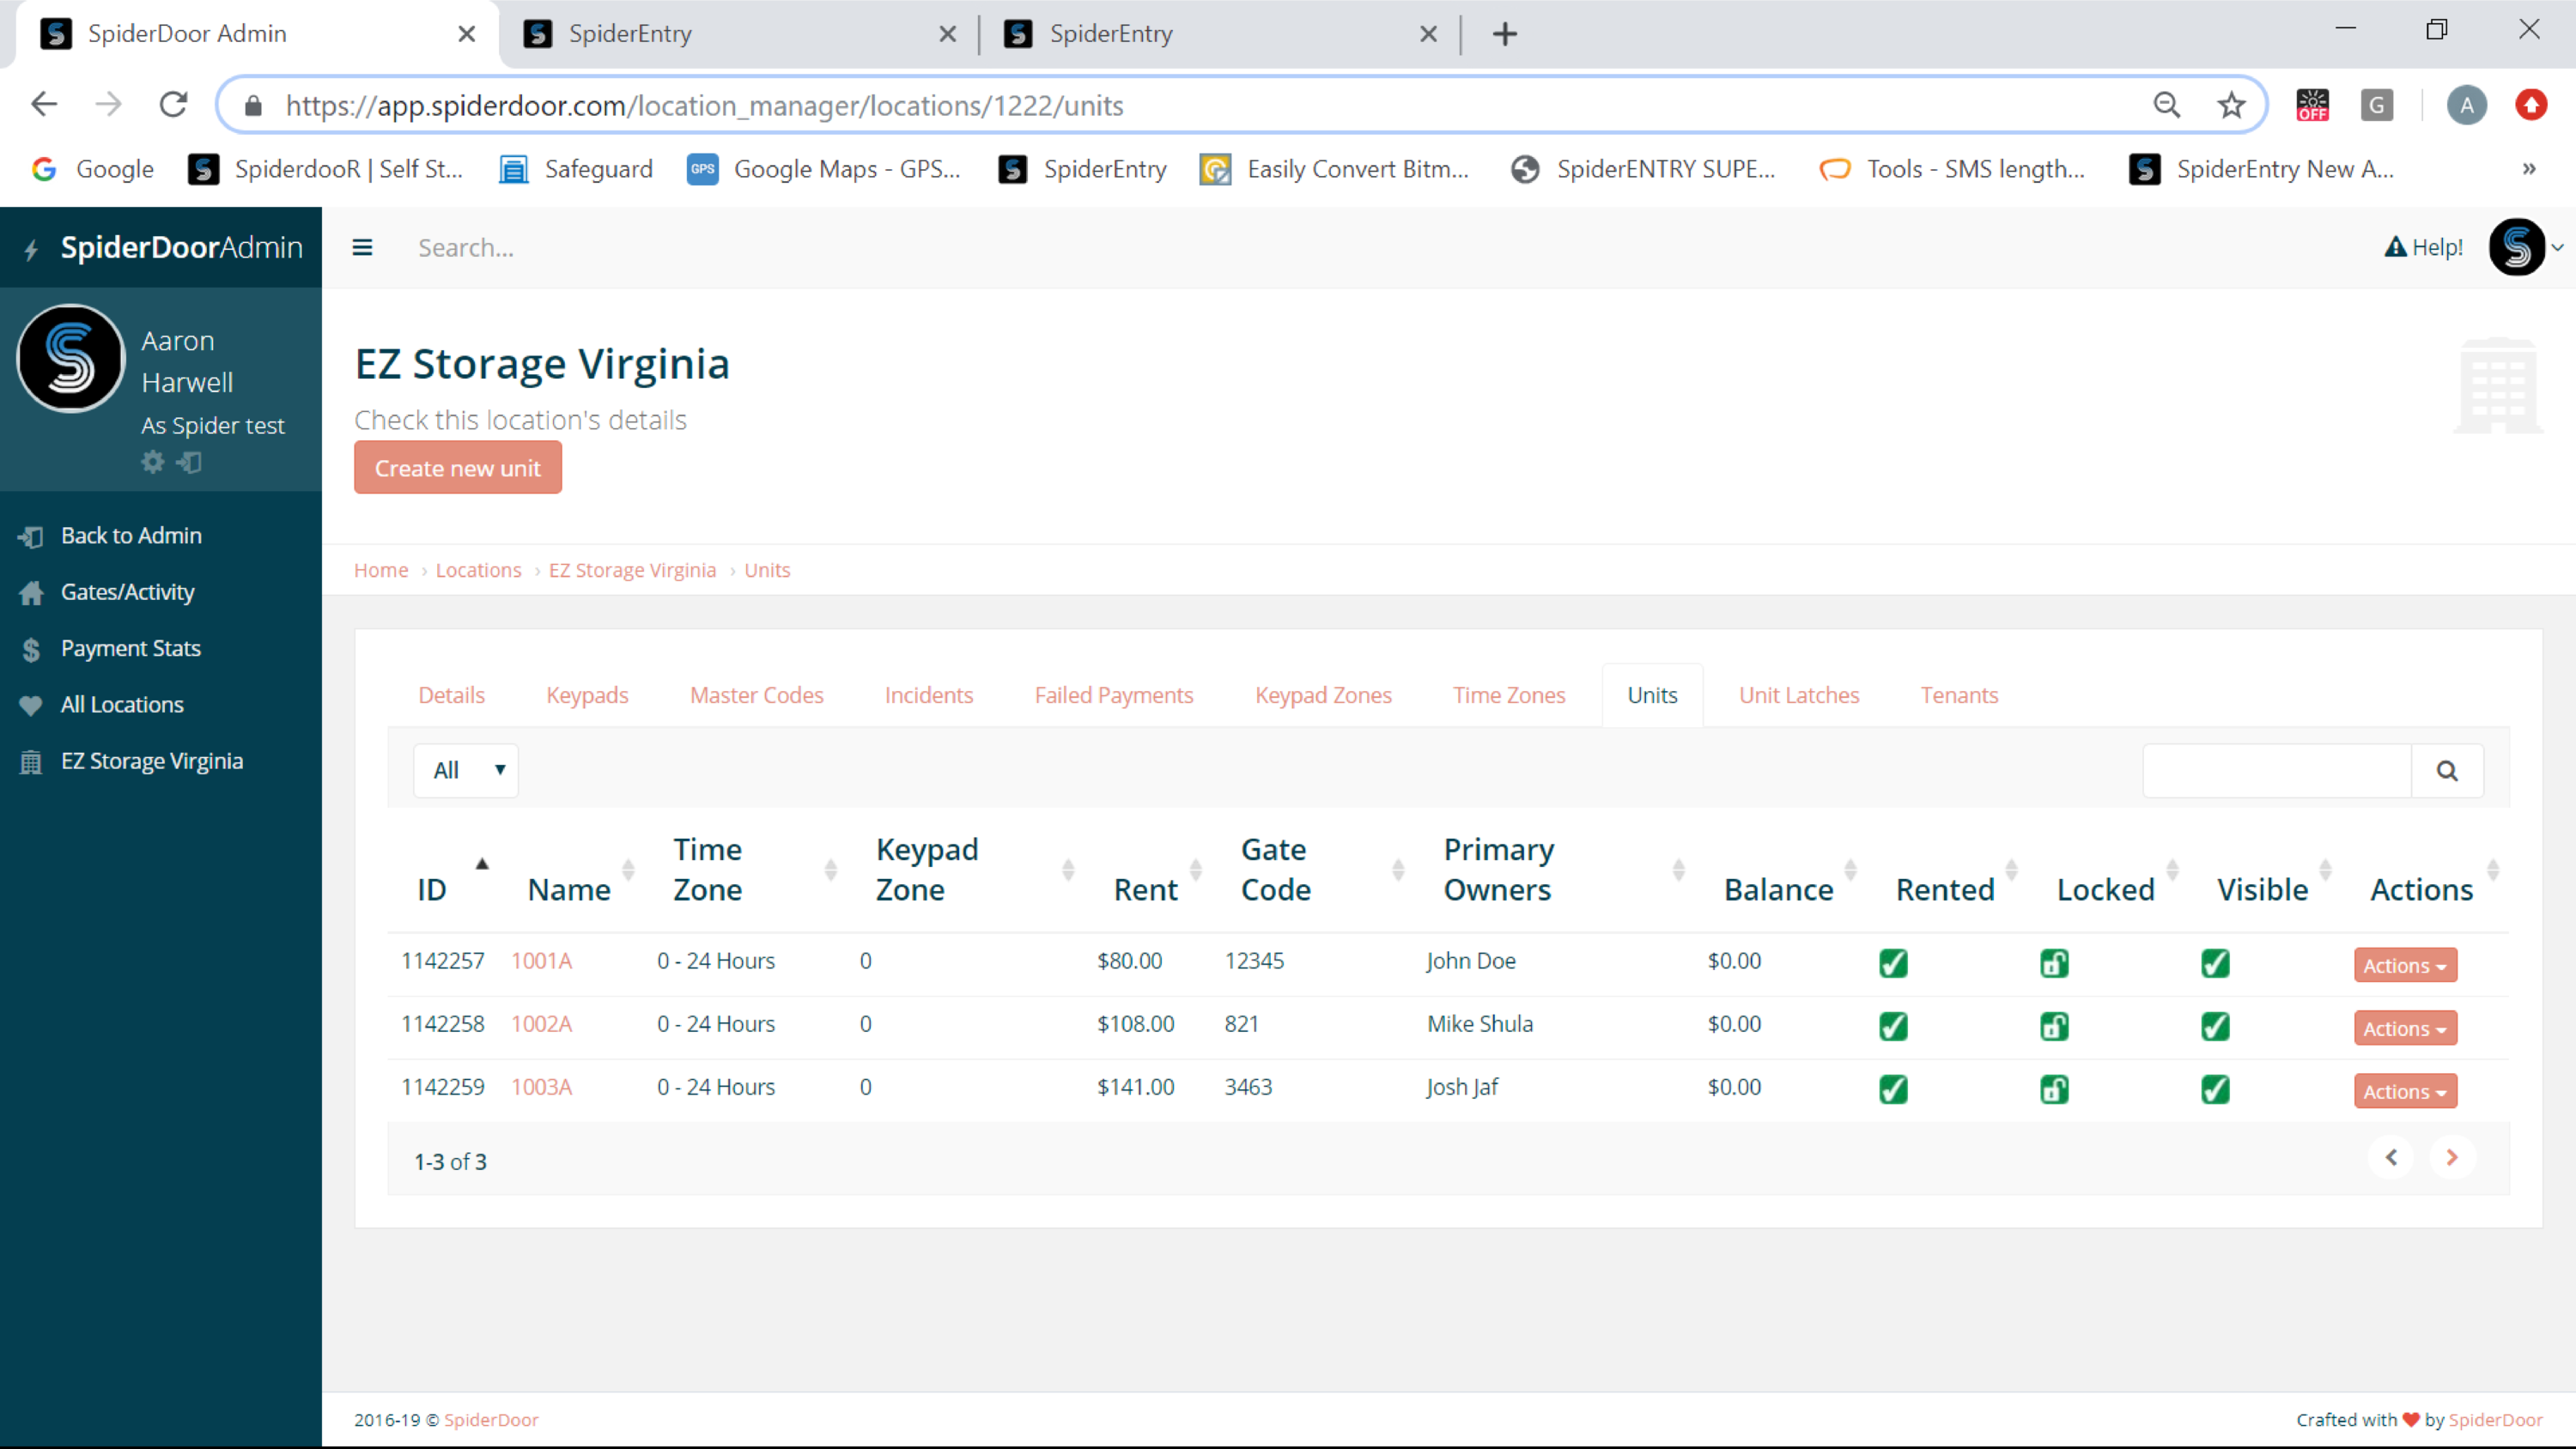The width and height of the screenshot is (2576, 1449).
Task: Open All Locations in sidebar
Action: 122,705
